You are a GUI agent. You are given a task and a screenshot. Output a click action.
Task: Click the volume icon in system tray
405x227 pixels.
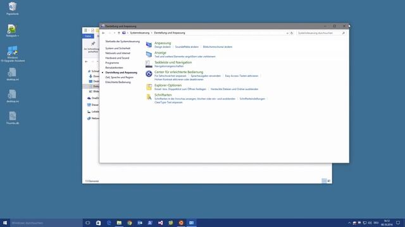[370, 223]
